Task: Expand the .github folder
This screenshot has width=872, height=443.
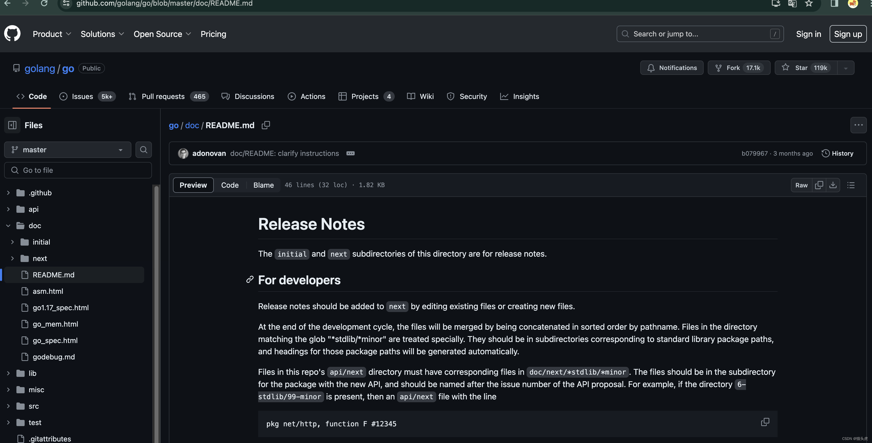Action: click(x=8, y=193)
